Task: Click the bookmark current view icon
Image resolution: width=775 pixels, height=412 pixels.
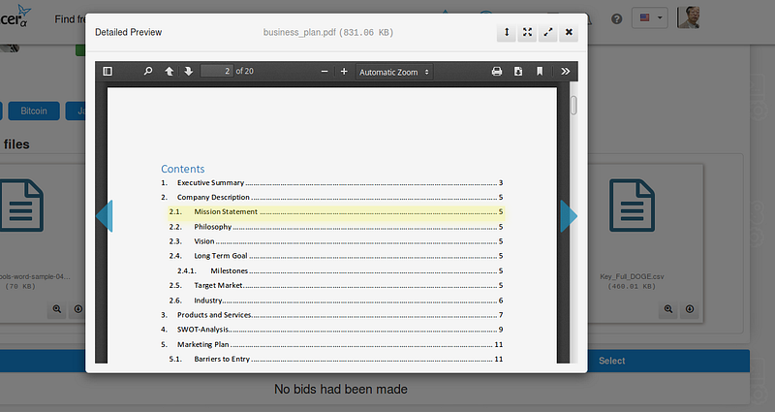Action: click(540, 71)
